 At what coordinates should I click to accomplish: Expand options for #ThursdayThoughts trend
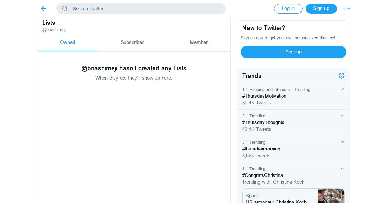point(342,116)
